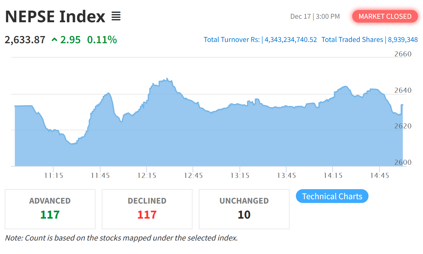Image resolution: width=423 pixels, height=254 pixels.
Task: Open the menu icon beside NEPSE Index
Action: (116, 16)
